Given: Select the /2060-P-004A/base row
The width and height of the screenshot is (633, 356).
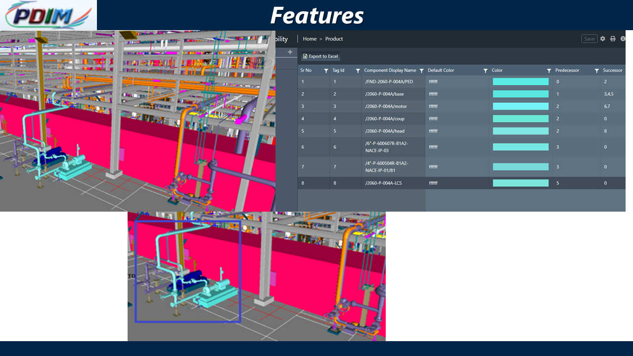Looking at the screenshot, I should [461, 94].
